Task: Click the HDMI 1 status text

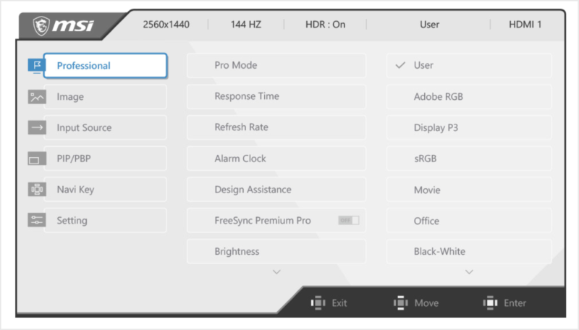Action: (x=525, y=25)
